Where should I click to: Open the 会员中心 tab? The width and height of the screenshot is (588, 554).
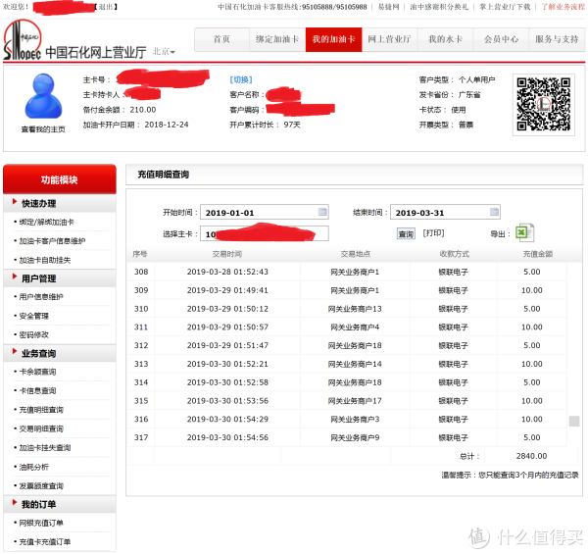point(501,39)
